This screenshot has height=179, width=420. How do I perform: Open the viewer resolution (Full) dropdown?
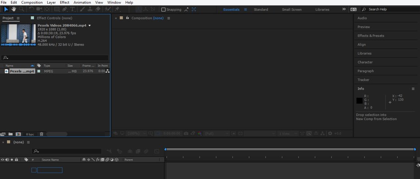(x=217, y=133)
